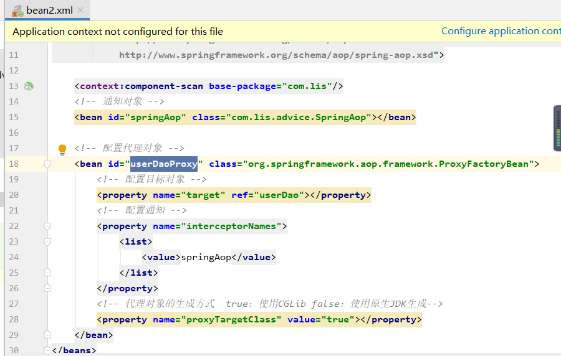Collapse the userDaoProxy bean fold on line 18
This screenshot has width=561, height=356.
[47, 164]
